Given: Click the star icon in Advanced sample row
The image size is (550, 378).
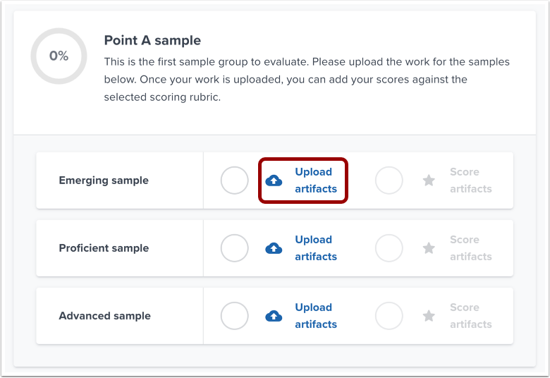Looking at the screenshot, I should click(429, 316).
